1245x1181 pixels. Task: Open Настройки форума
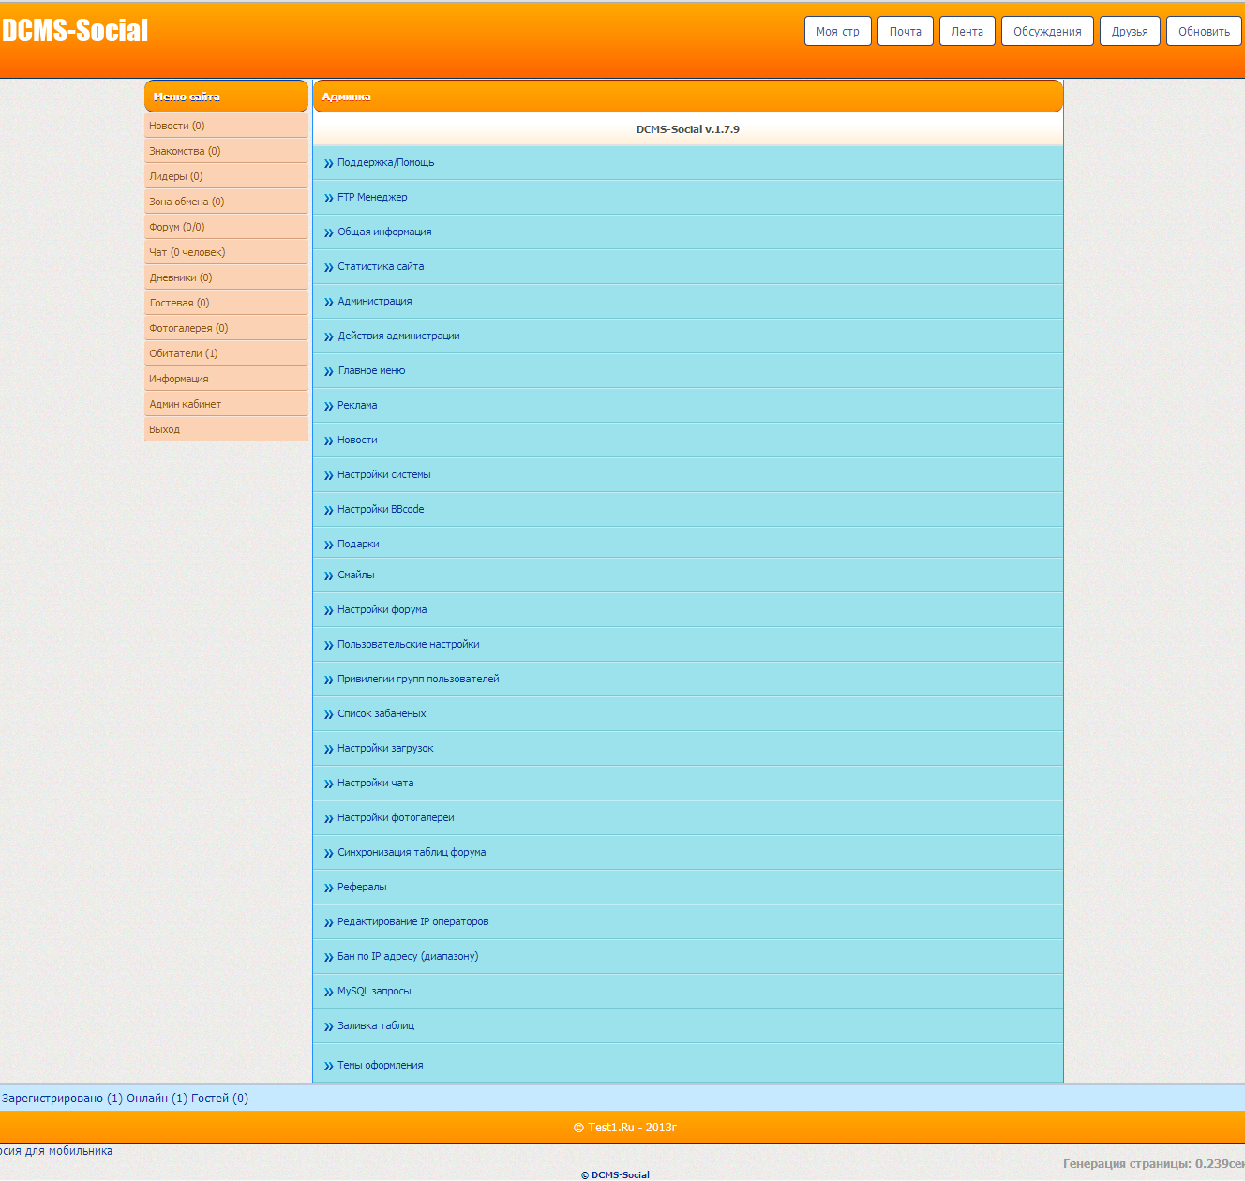(382, 609)
